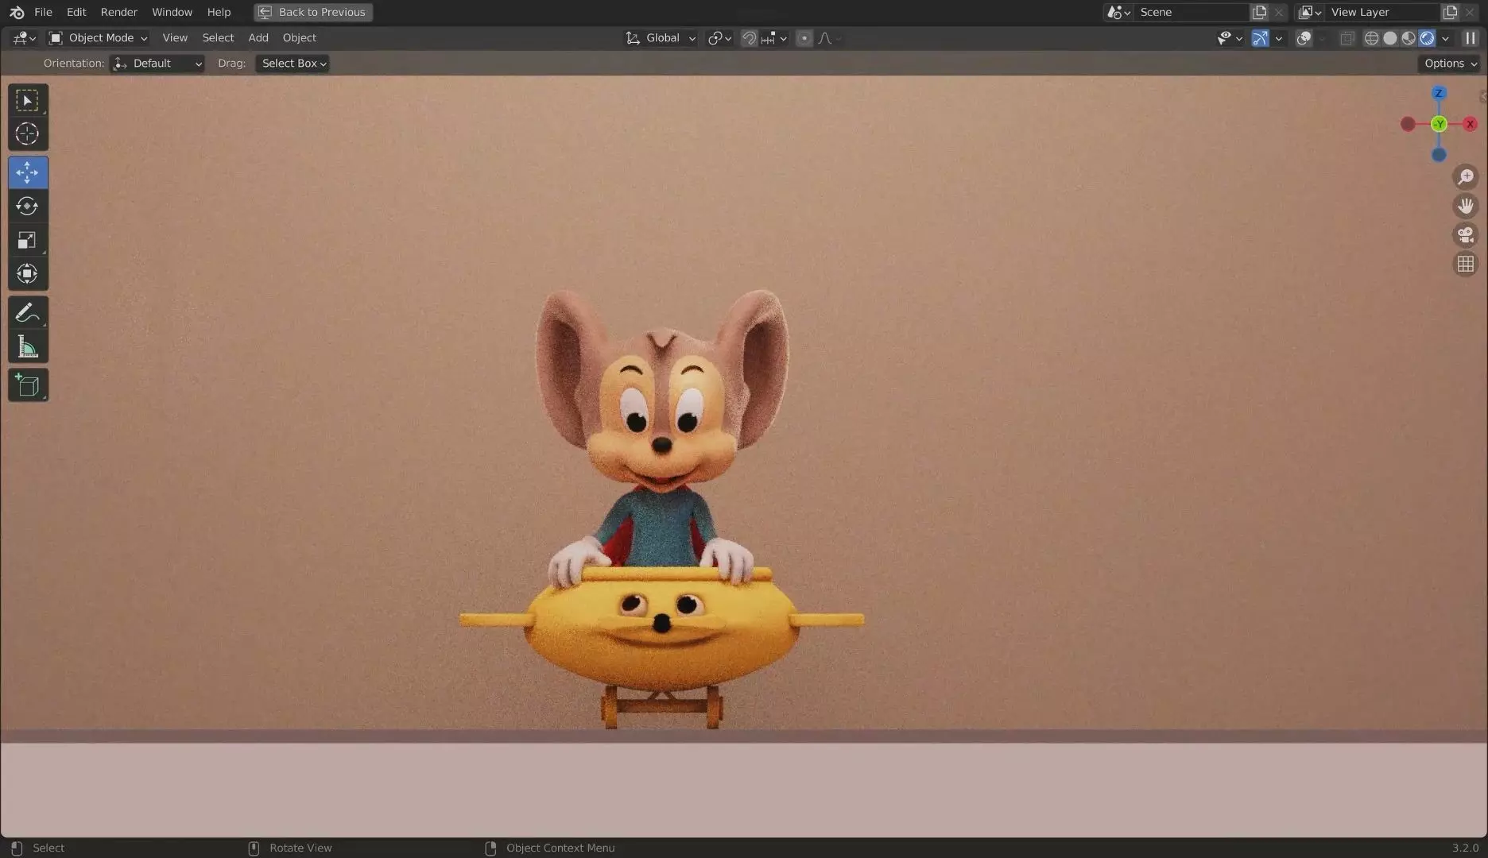Select the Measure tool

click(28, 346)
